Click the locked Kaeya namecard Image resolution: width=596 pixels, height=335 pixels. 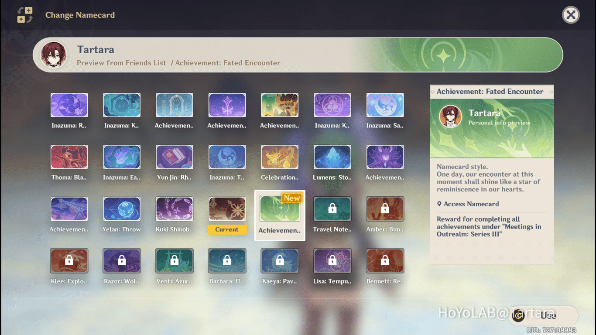point(280,261)
